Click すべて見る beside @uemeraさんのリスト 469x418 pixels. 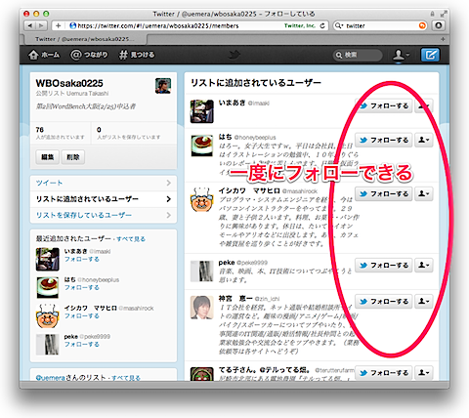click(126, 378)
